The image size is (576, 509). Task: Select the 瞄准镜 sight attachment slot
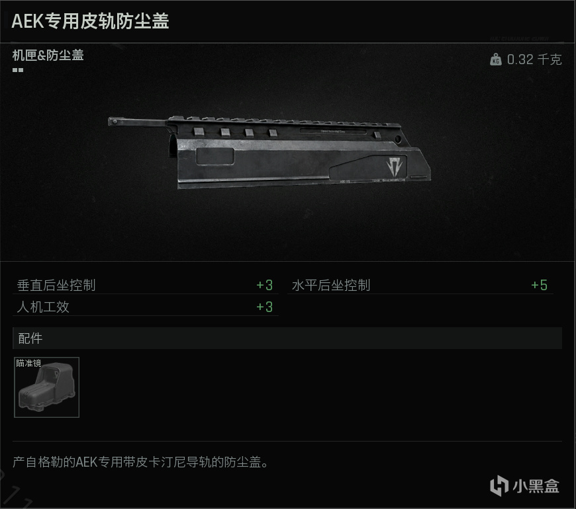click(46, 387)
